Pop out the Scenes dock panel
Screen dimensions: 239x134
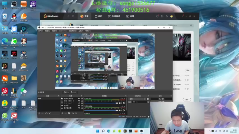pos(59,96)
